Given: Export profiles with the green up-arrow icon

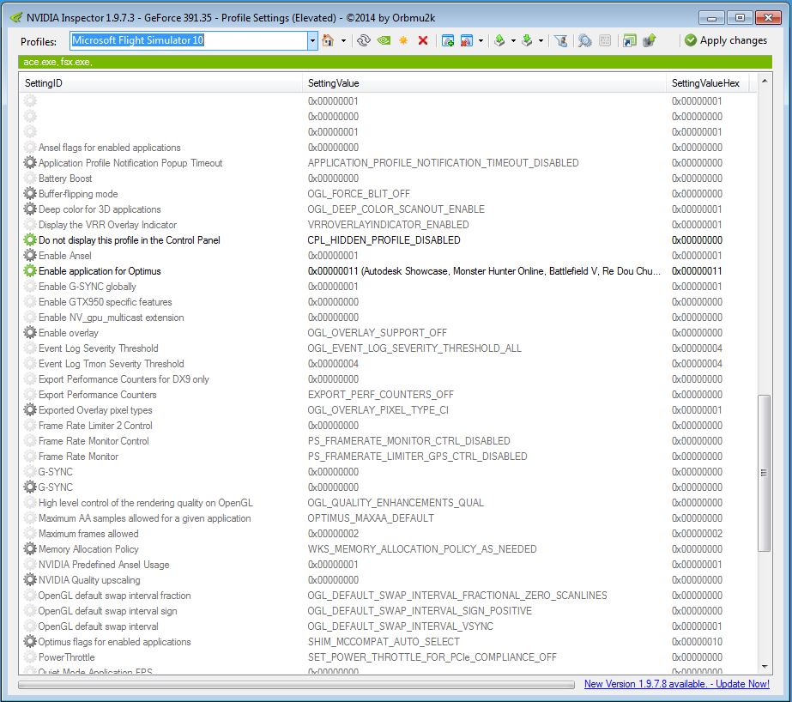Looking at the screenshot, I should click(499, 40).
